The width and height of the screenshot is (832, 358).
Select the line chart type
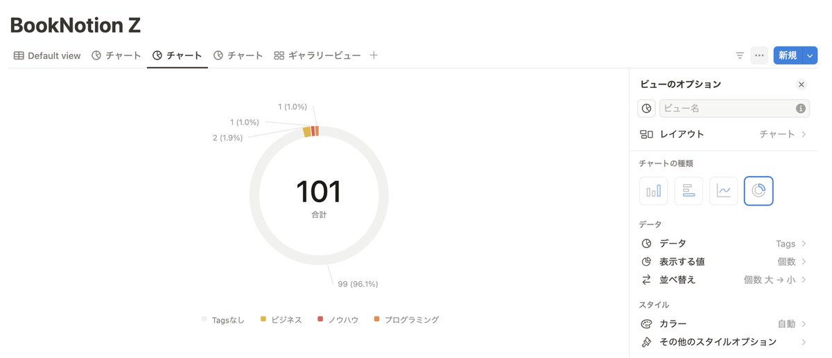(x=723, y=191)
